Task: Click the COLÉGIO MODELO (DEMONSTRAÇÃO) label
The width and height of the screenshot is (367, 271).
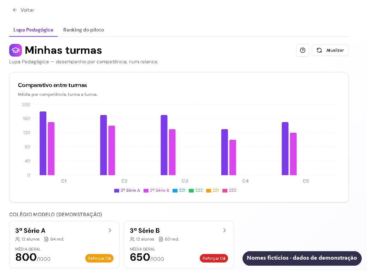Action: [56, 214]
